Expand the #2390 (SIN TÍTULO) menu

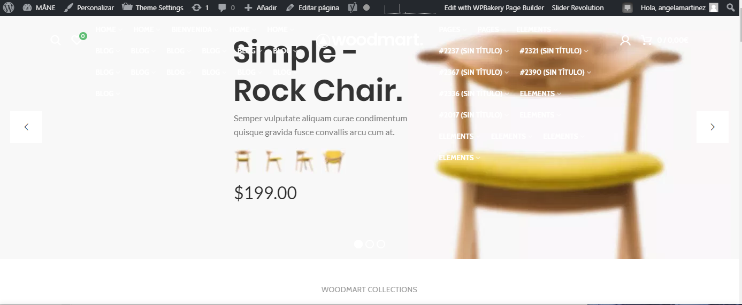[555, 72]
